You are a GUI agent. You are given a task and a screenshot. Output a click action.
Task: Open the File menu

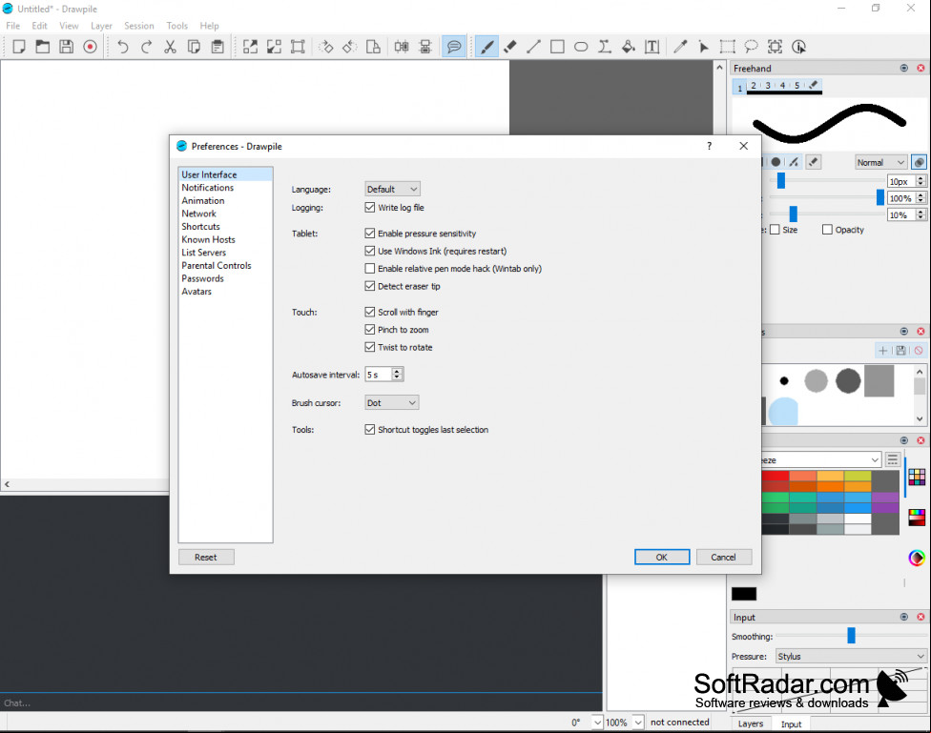13,26
